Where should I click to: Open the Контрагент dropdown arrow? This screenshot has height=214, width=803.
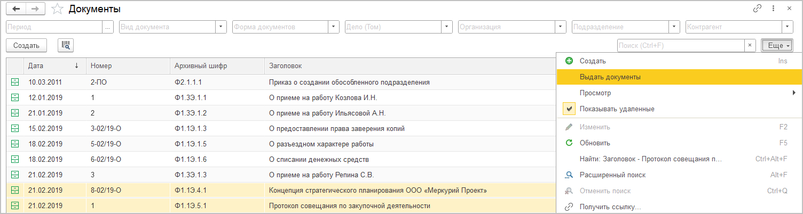tap(788, 27)
